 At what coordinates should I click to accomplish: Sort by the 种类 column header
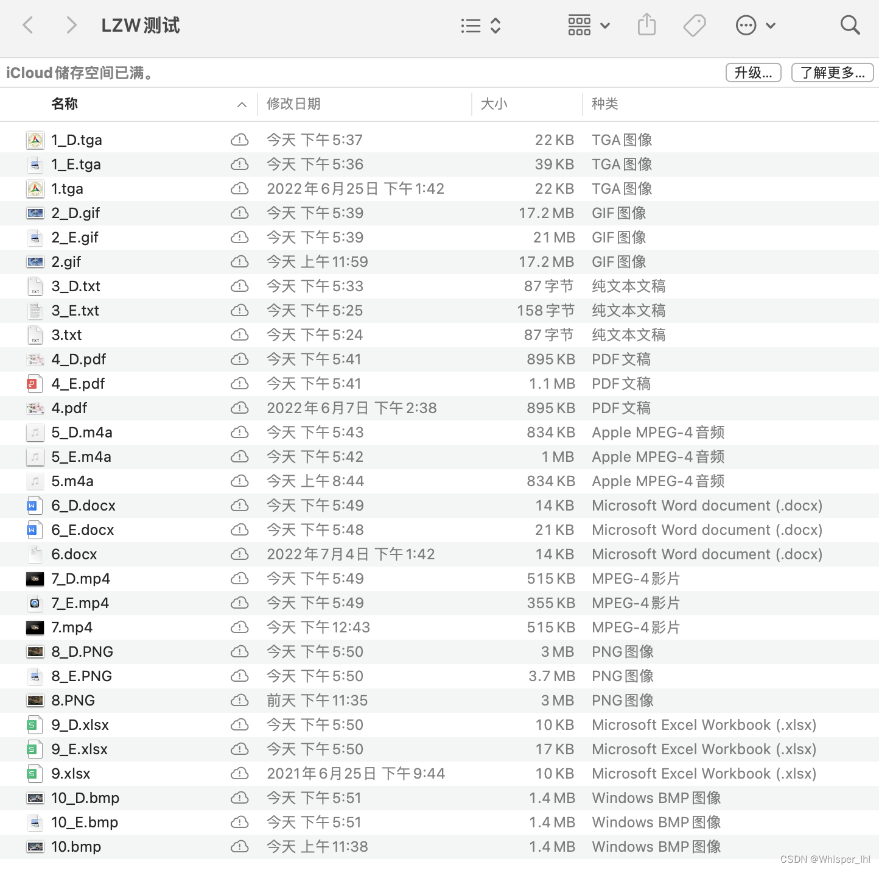tap(605, 104)
